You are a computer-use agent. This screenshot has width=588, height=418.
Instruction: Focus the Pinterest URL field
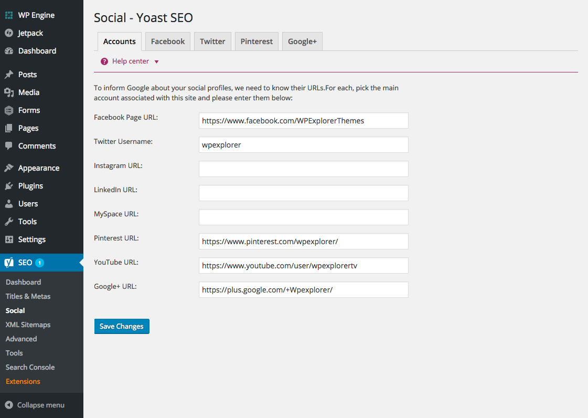(303, 242)
